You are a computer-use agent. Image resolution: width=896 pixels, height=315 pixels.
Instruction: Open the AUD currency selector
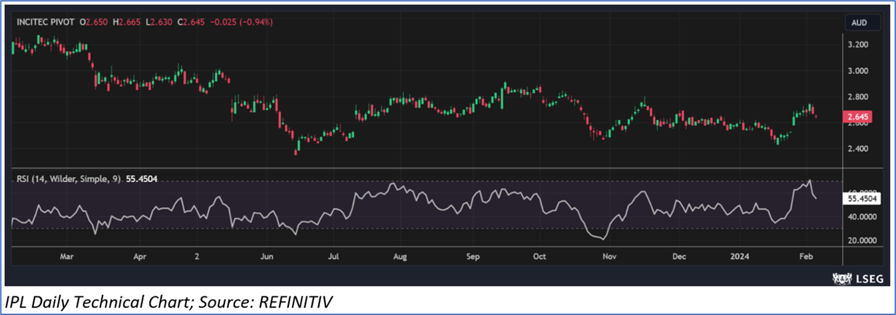[x=859, y=22]
